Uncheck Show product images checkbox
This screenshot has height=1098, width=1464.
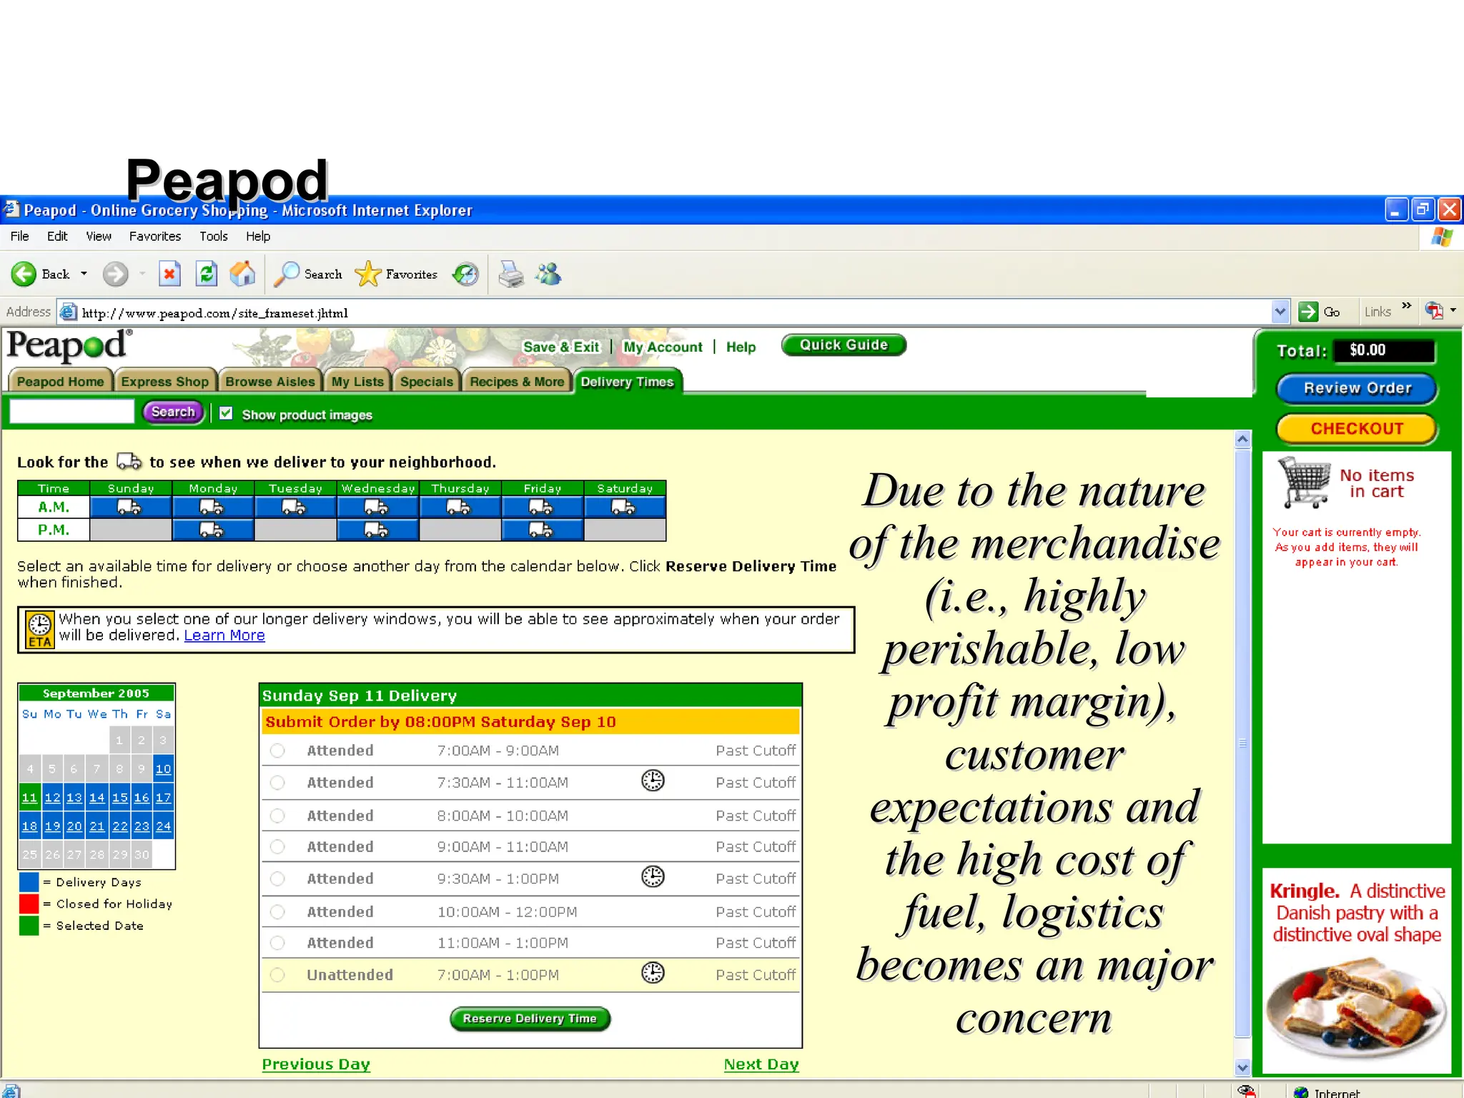(x=226, y=413)
